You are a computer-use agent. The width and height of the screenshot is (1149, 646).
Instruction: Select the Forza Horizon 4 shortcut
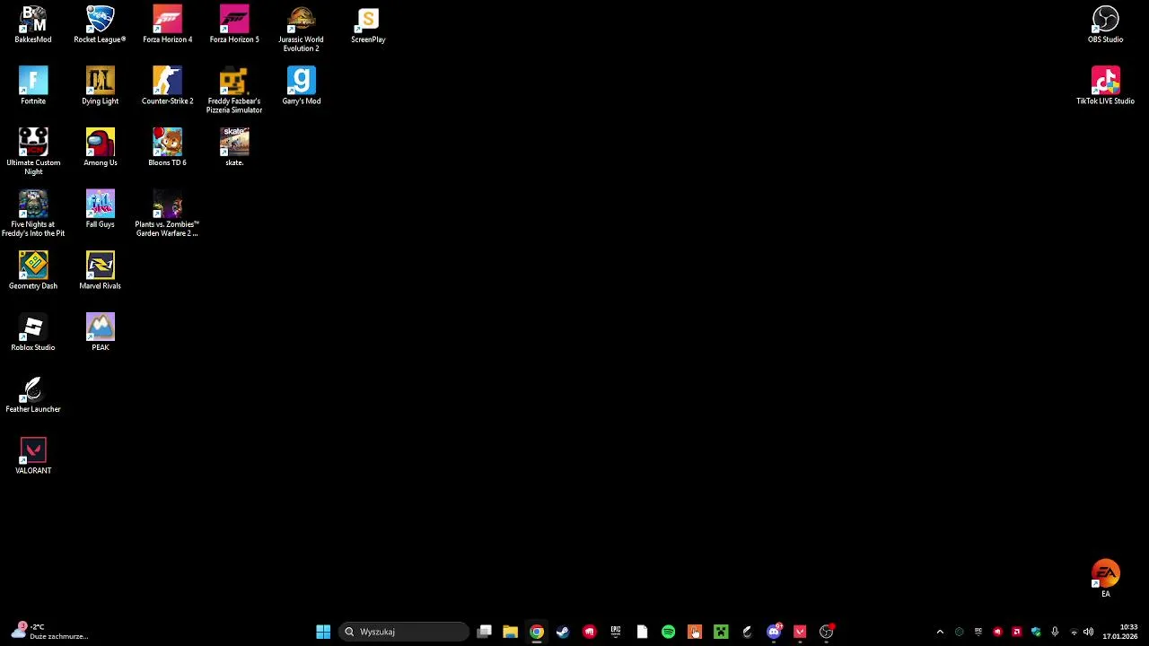(167, 25)
